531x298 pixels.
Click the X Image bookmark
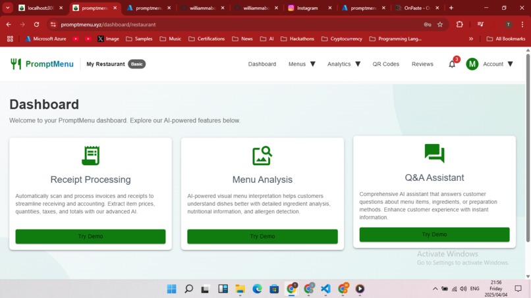point(108,39)
